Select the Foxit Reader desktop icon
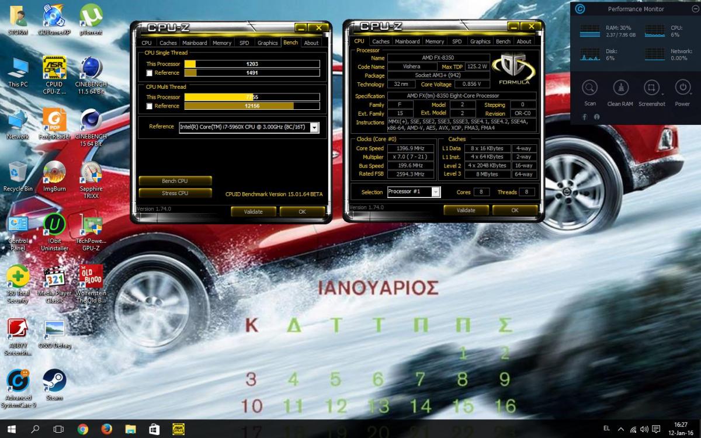This screenshot has width=701, height=438. pos(54,124)
